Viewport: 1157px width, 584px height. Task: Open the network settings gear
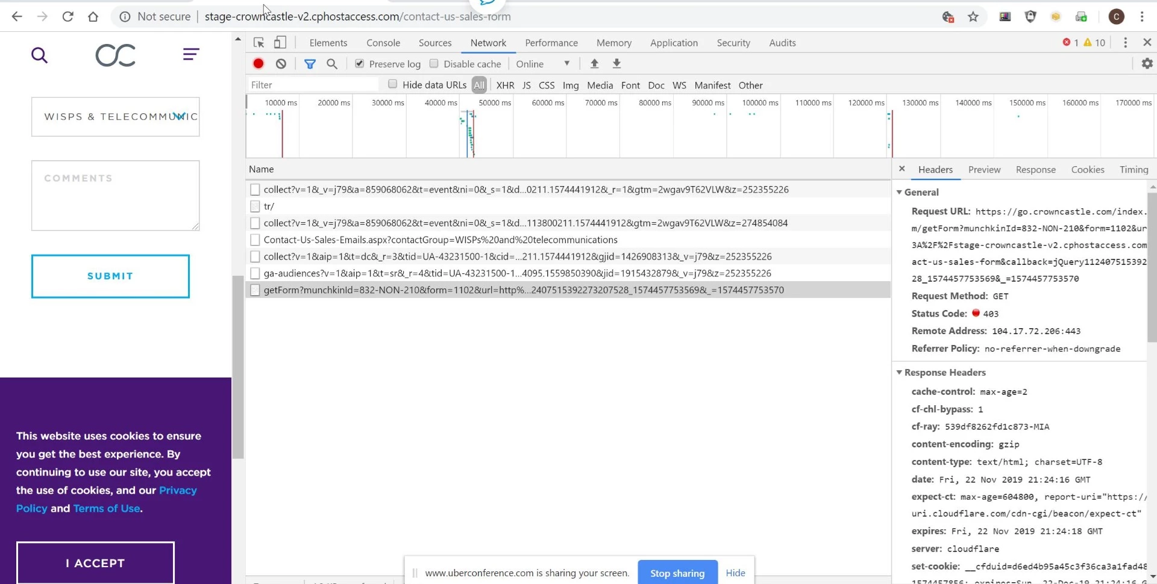pyautogui.click(x=1147, y=63)
